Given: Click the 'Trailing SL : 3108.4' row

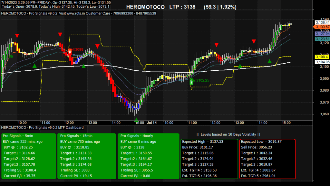Looking at the screenshot, I should (20, 170).
